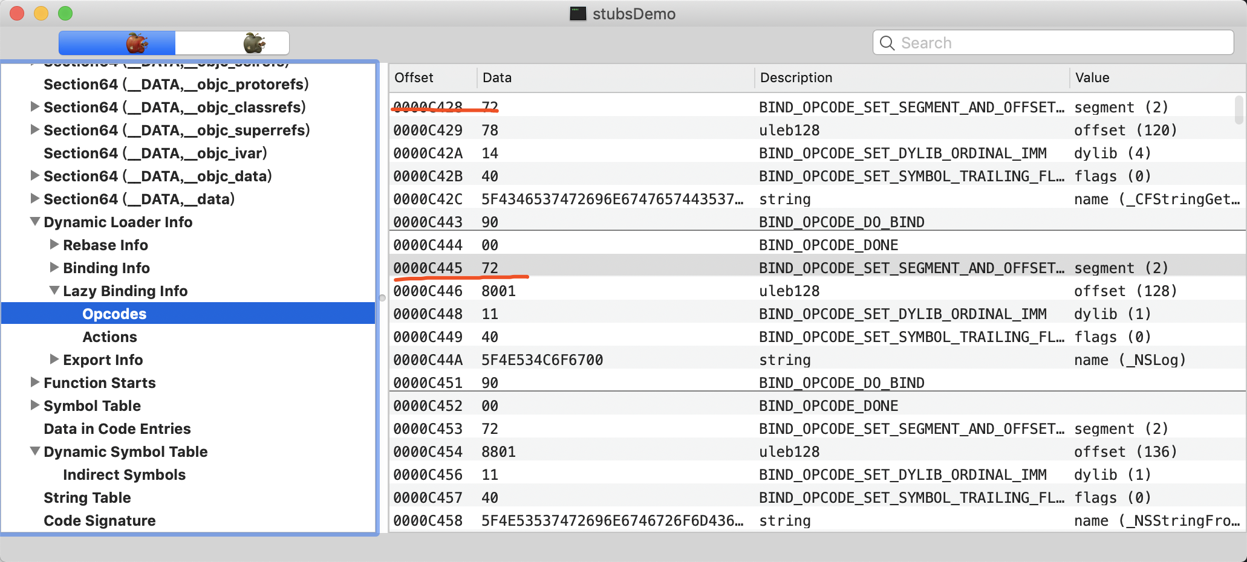The height and width of the screenshot is (562, 1247).
Task: Select the Indirect Symbols item
Action: coord(124,474)
